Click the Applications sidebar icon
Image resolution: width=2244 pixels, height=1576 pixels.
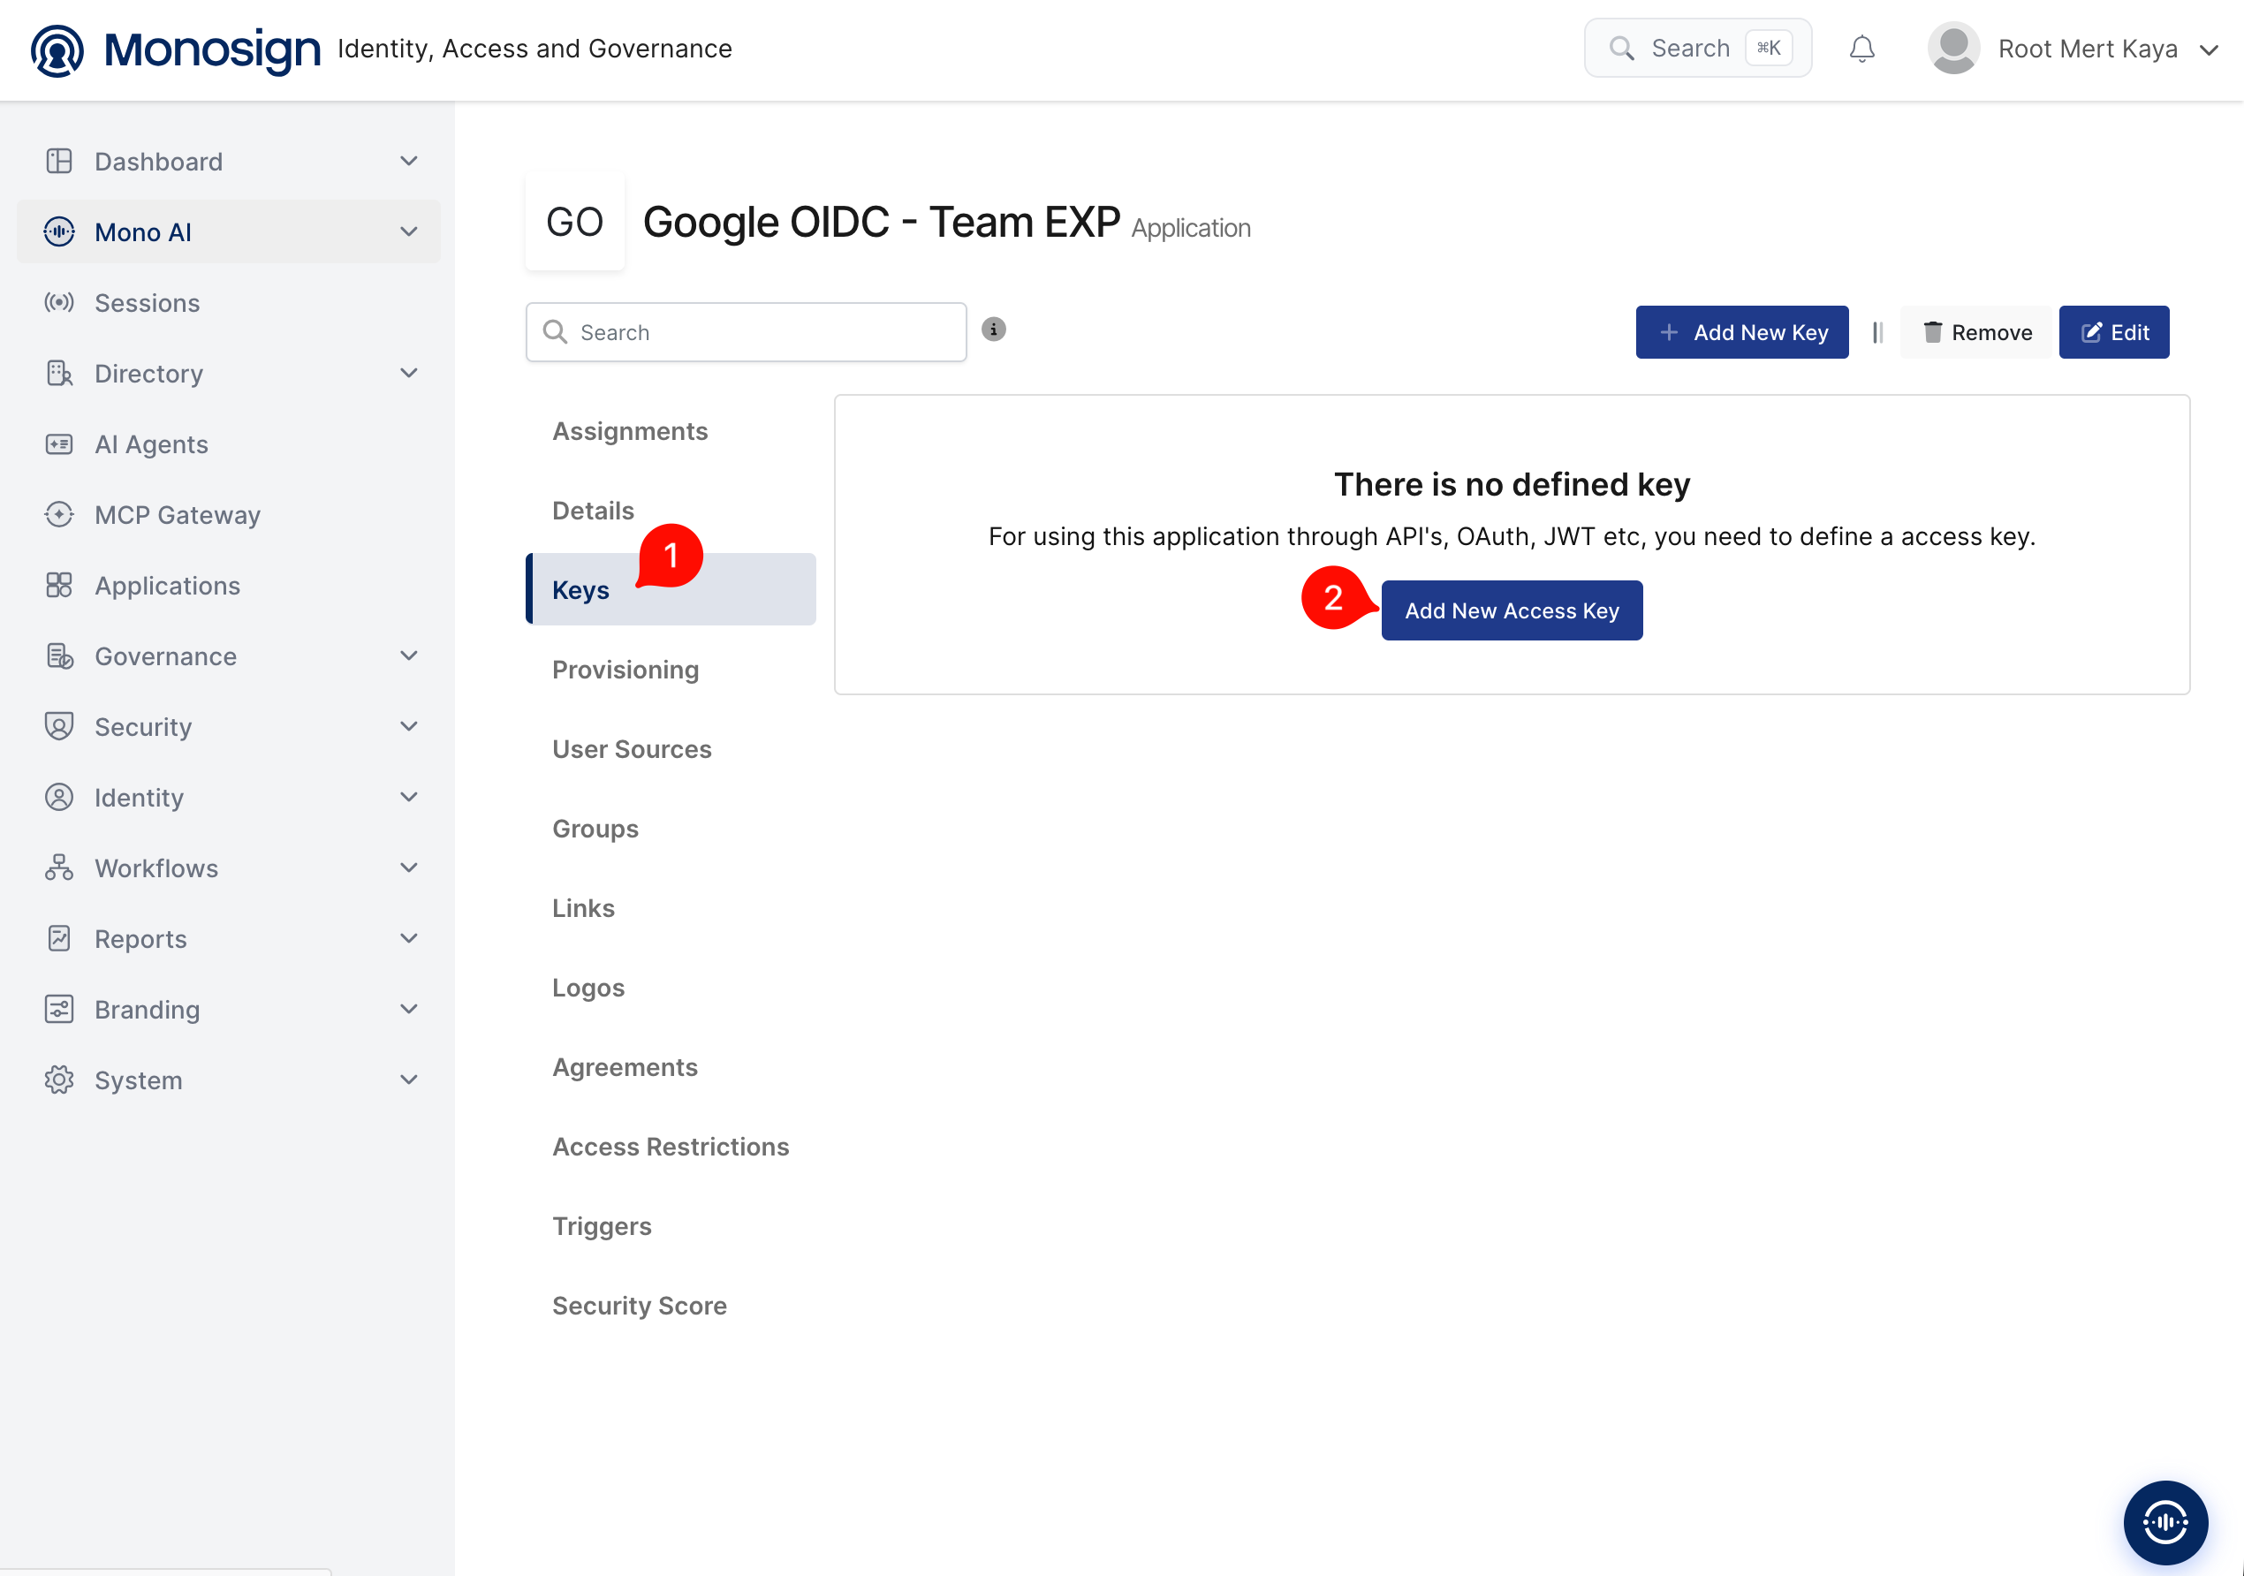coord(58,586)
